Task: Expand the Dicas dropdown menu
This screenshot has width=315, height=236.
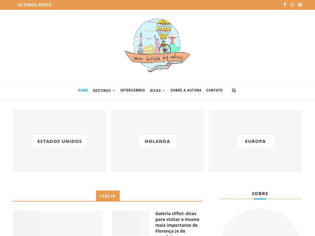Action: coord(157,91)
